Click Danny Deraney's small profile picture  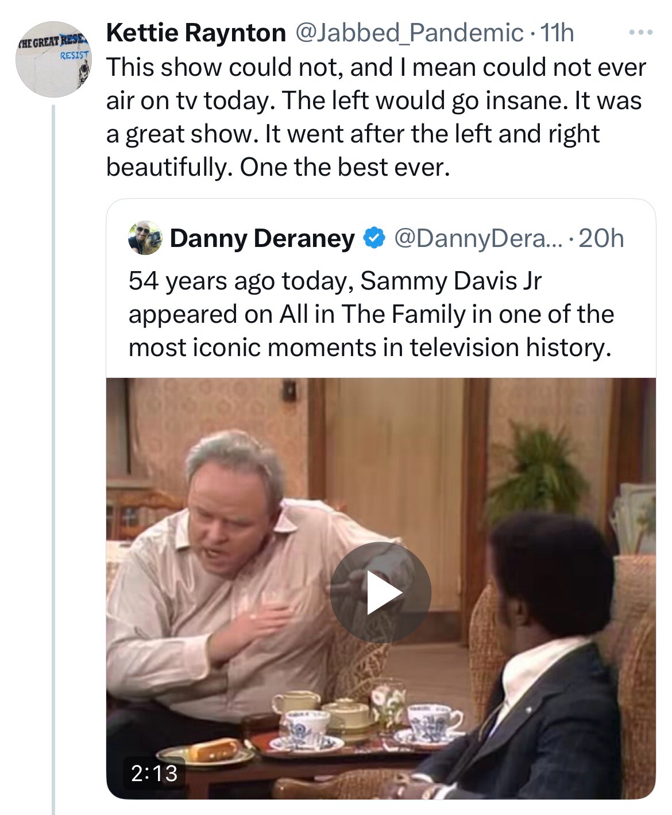pyautogui.click(x=145, y=237)
